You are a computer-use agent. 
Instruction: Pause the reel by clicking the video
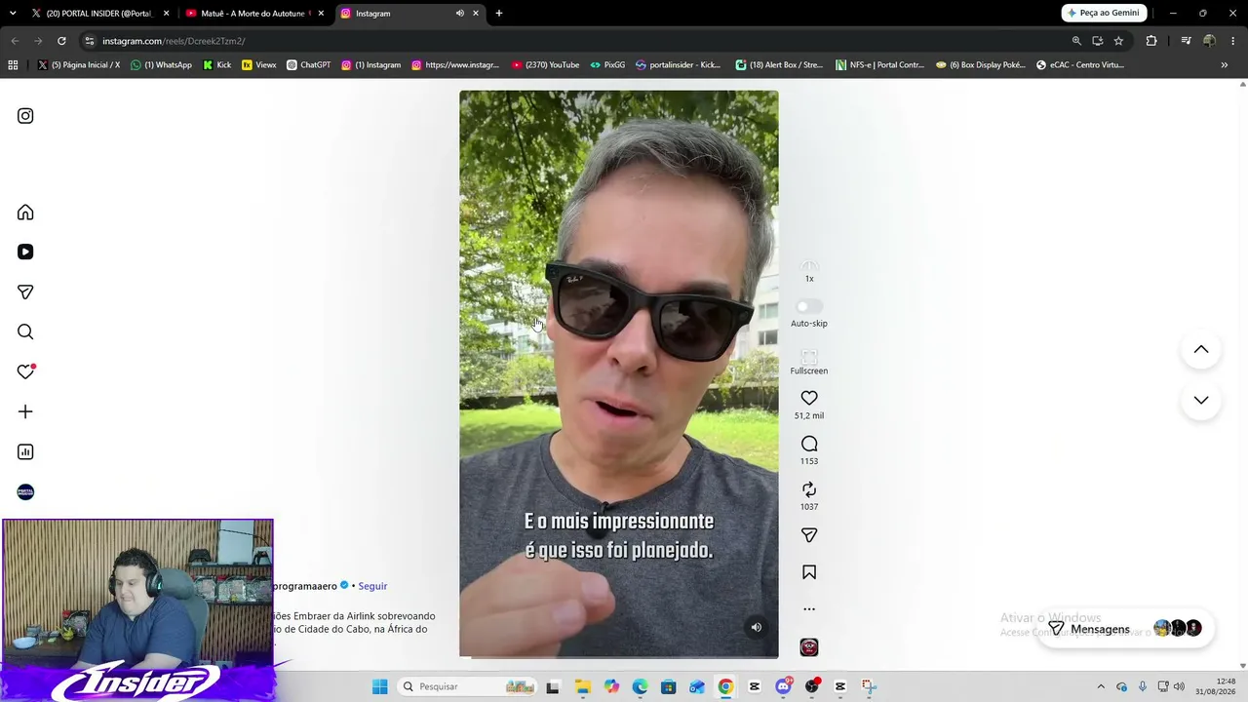(x=619, y=373)
